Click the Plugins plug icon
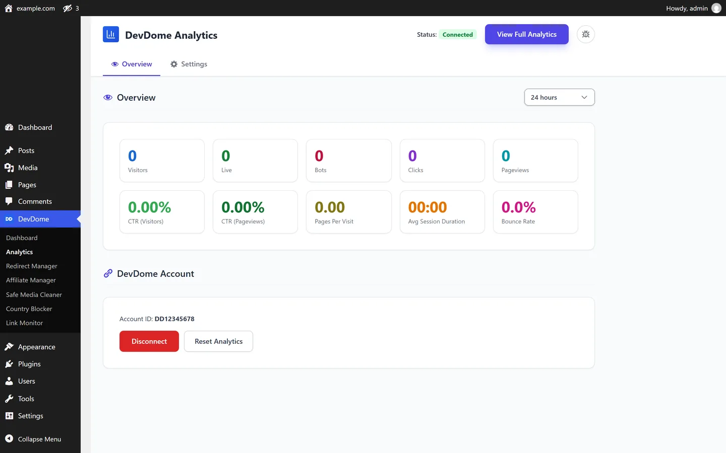 click(9, 364)
